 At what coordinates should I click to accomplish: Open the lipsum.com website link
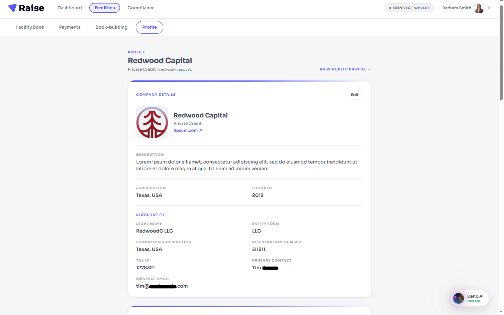click(x=188, y=130)
